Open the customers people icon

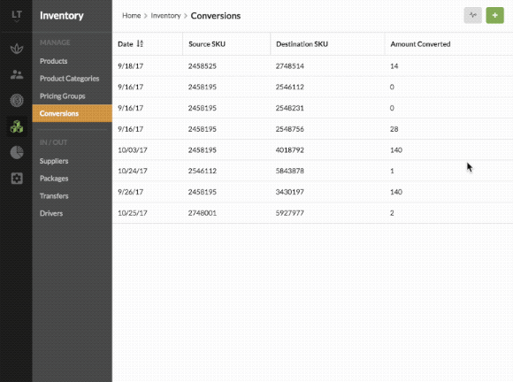pyautogui.click(x=17, y=74)
